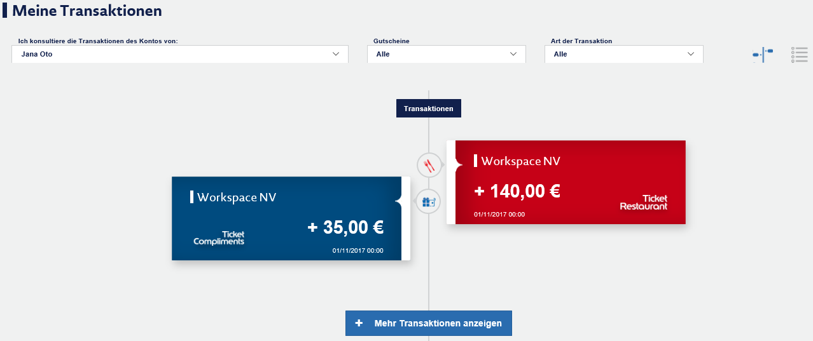Switch to timeline view icon
The height and width of the screenshot is (341, 813).
763,55
